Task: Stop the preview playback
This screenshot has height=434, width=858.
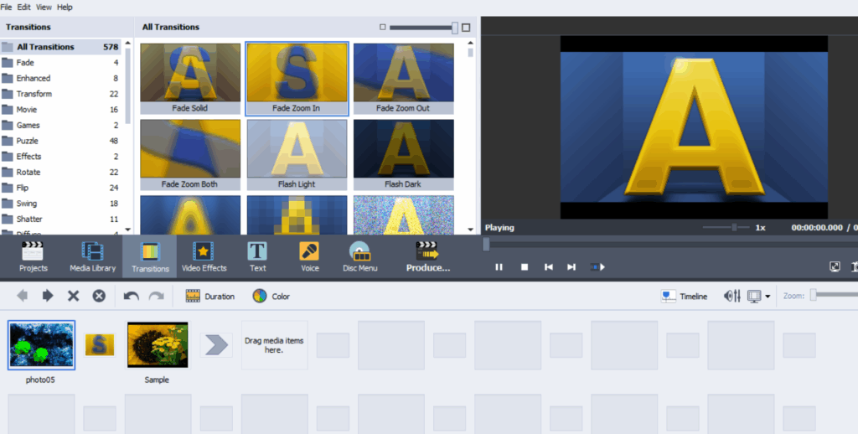Action: 525,267
